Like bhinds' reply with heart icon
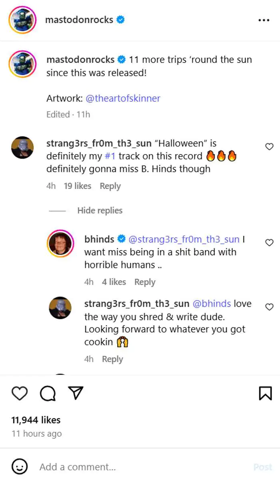Screen dimensions: 280x482 click(269, 243)
